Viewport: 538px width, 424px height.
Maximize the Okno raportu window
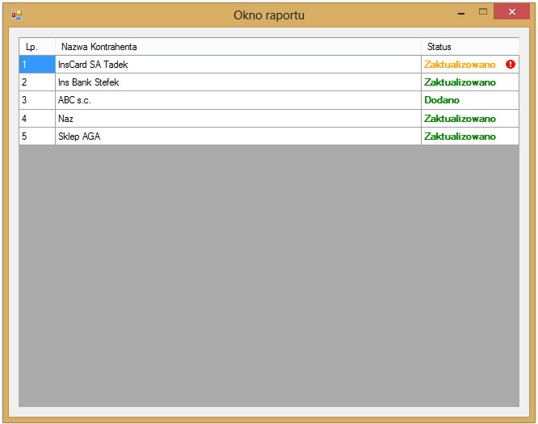(x=483, y=12)
